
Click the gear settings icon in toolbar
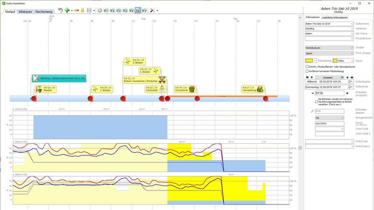click(x=100, y=10)
